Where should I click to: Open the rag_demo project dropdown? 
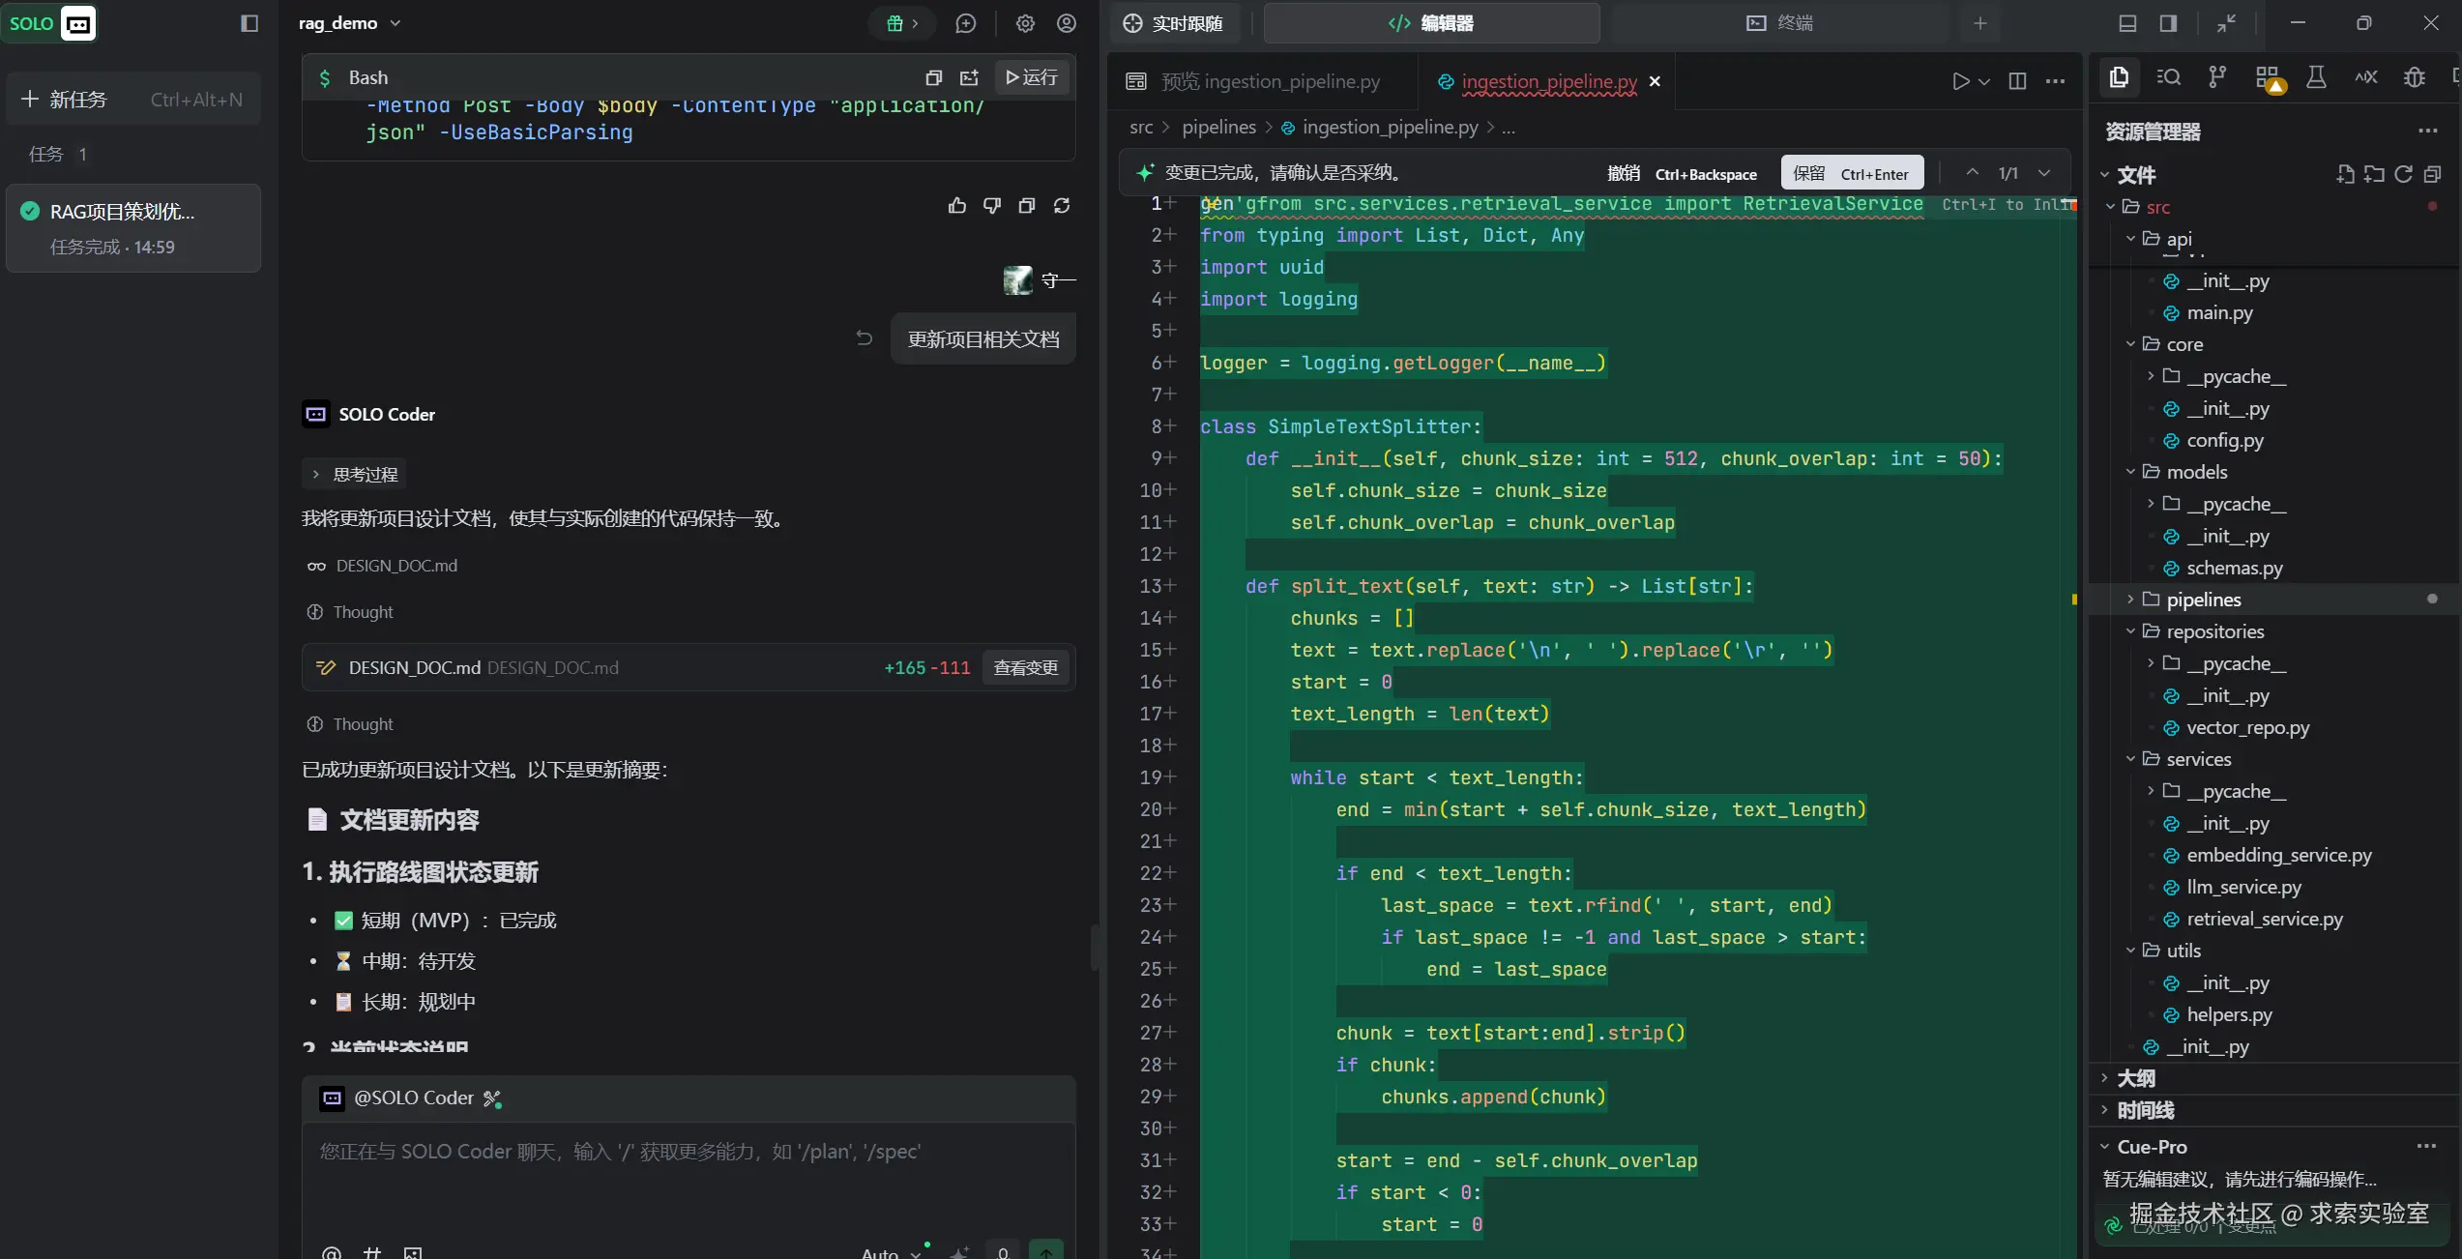349,23
